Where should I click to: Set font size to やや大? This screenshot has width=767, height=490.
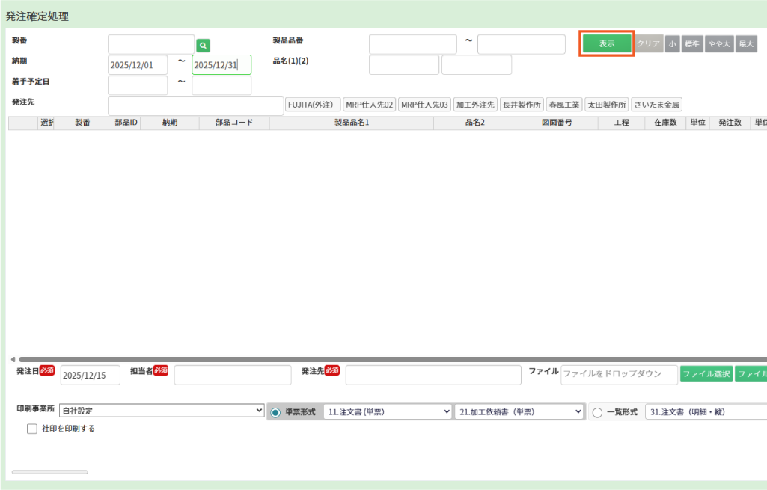[x=718, y=44]
